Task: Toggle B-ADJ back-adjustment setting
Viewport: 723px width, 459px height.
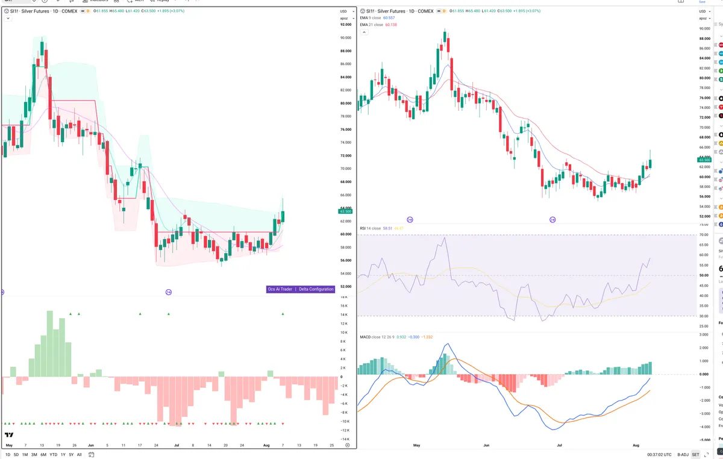Action: click(x=683, y=455)
